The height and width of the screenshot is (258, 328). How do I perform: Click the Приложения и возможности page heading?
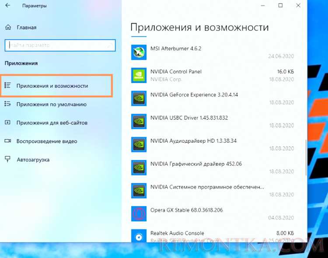coord(199,28)
